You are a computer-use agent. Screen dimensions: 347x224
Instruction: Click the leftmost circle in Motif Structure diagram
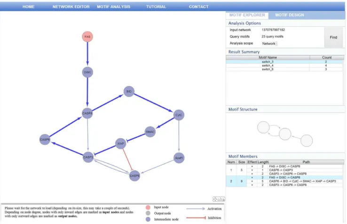(263, 127)
